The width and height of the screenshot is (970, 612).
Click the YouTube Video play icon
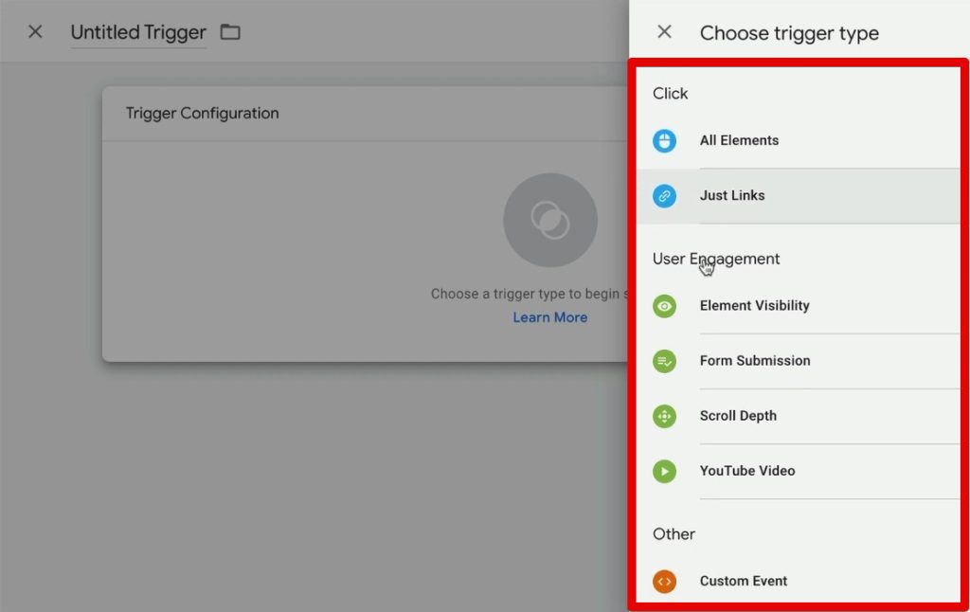coord(664,471)
